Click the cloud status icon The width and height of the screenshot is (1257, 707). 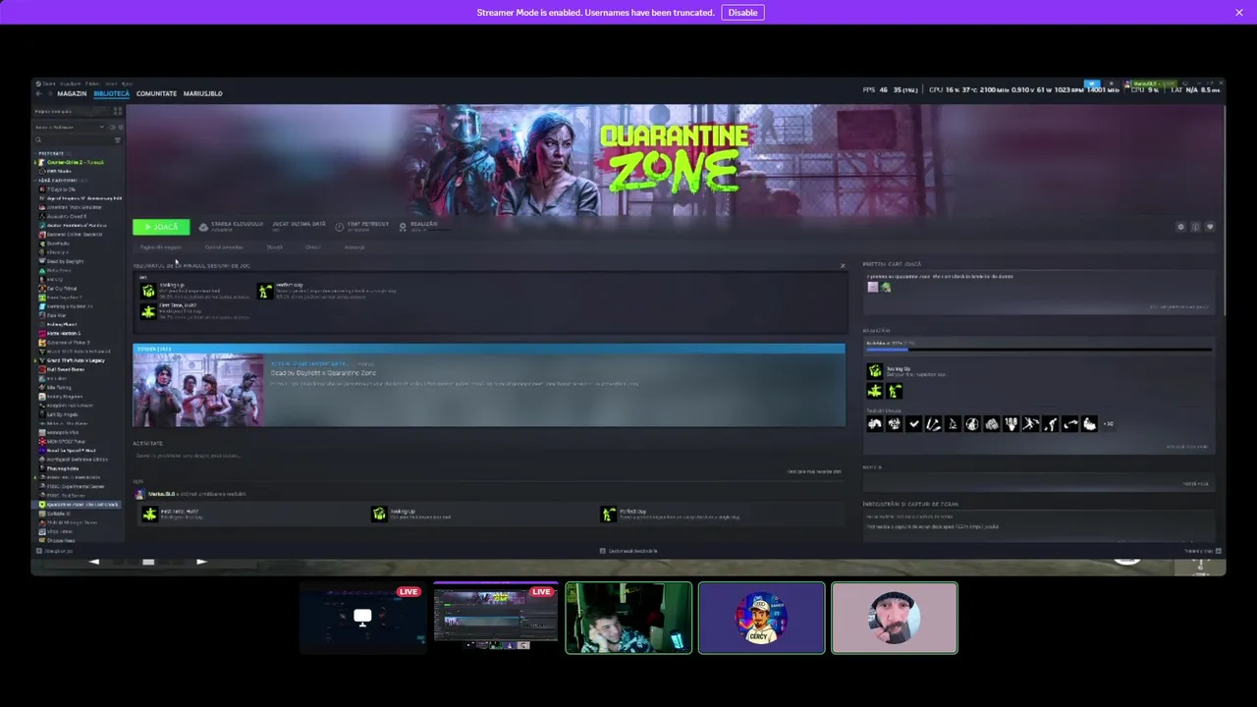point(203,227)
